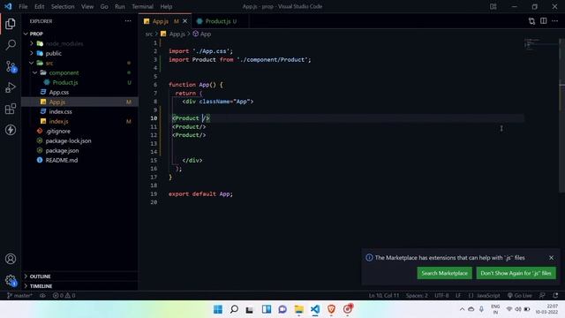Open Brave browser from the taskbar
Image resolution: width=565 pixels, height=318 pixels.
(331, 309)
